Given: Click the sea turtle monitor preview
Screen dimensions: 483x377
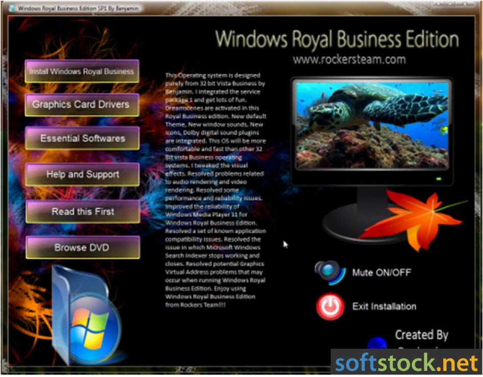Looking at the screenshot, I should click(372, 125).
